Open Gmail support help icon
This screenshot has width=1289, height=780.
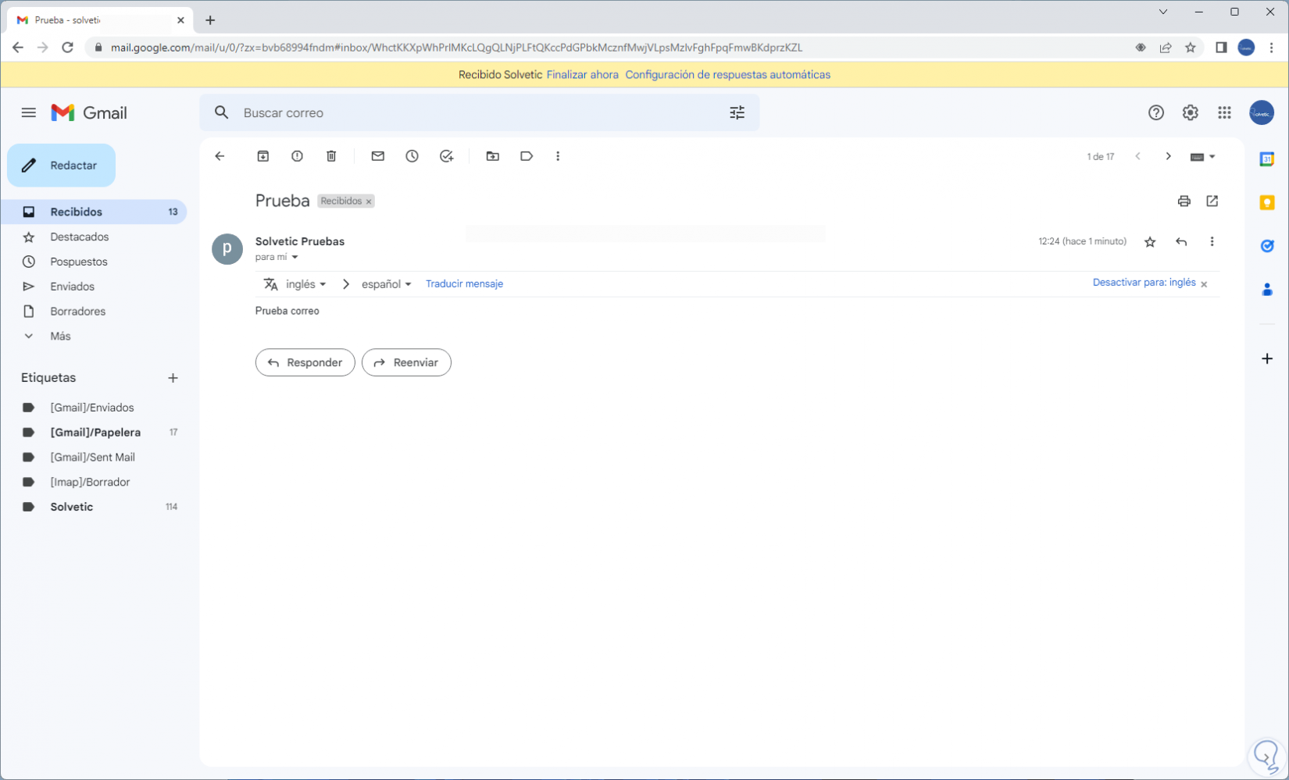coord(1156,113)
